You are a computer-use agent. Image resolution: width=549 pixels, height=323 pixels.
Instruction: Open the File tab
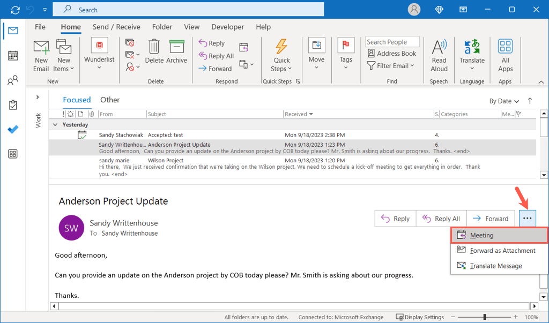[x=40, y=27]
